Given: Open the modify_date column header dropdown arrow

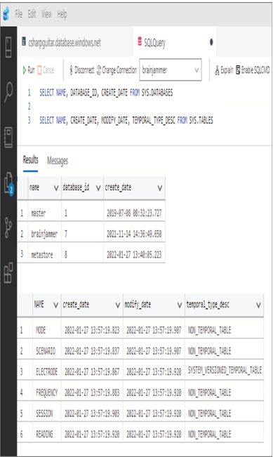Looking at the screenshot, I should tap(180, 305).
